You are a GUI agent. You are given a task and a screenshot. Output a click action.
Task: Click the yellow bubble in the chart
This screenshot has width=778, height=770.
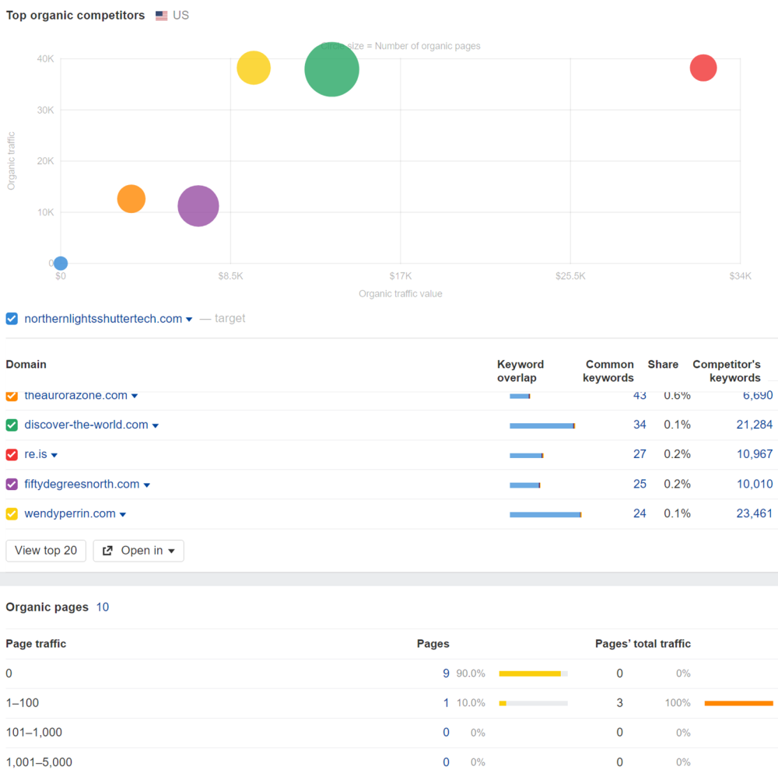[x=254, y=68]
